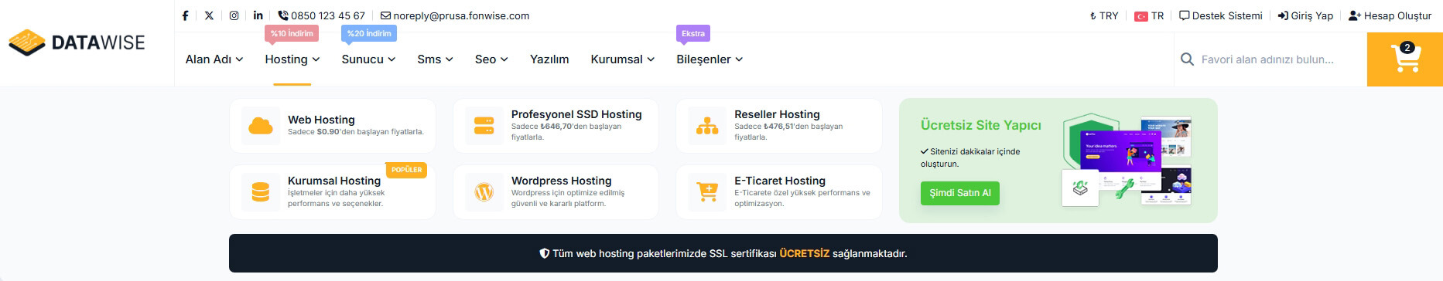This screenshot has height=281, width=1443.
Task: Open Wordpress Hosting menu entry
Action: 556,192
